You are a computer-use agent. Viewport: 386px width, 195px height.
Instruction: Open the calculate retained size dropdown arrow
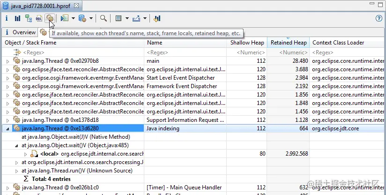pos(127,18)
